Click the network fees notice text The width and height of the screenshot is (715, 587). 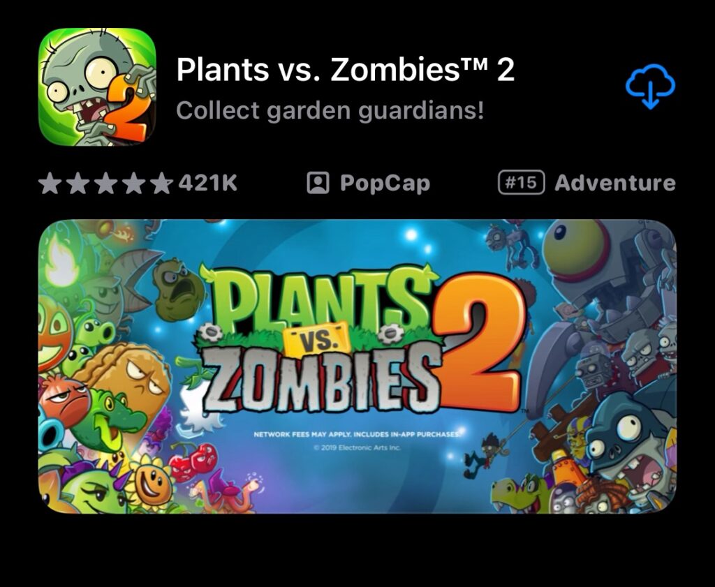(358, 435)
